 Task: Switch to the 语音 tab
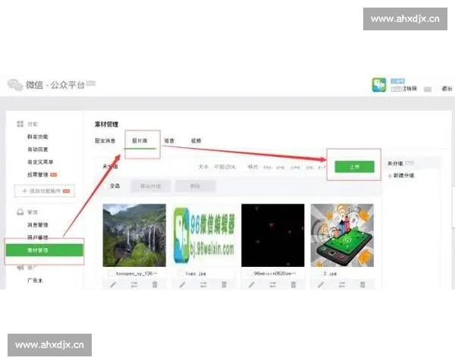[x=169, y=141]
